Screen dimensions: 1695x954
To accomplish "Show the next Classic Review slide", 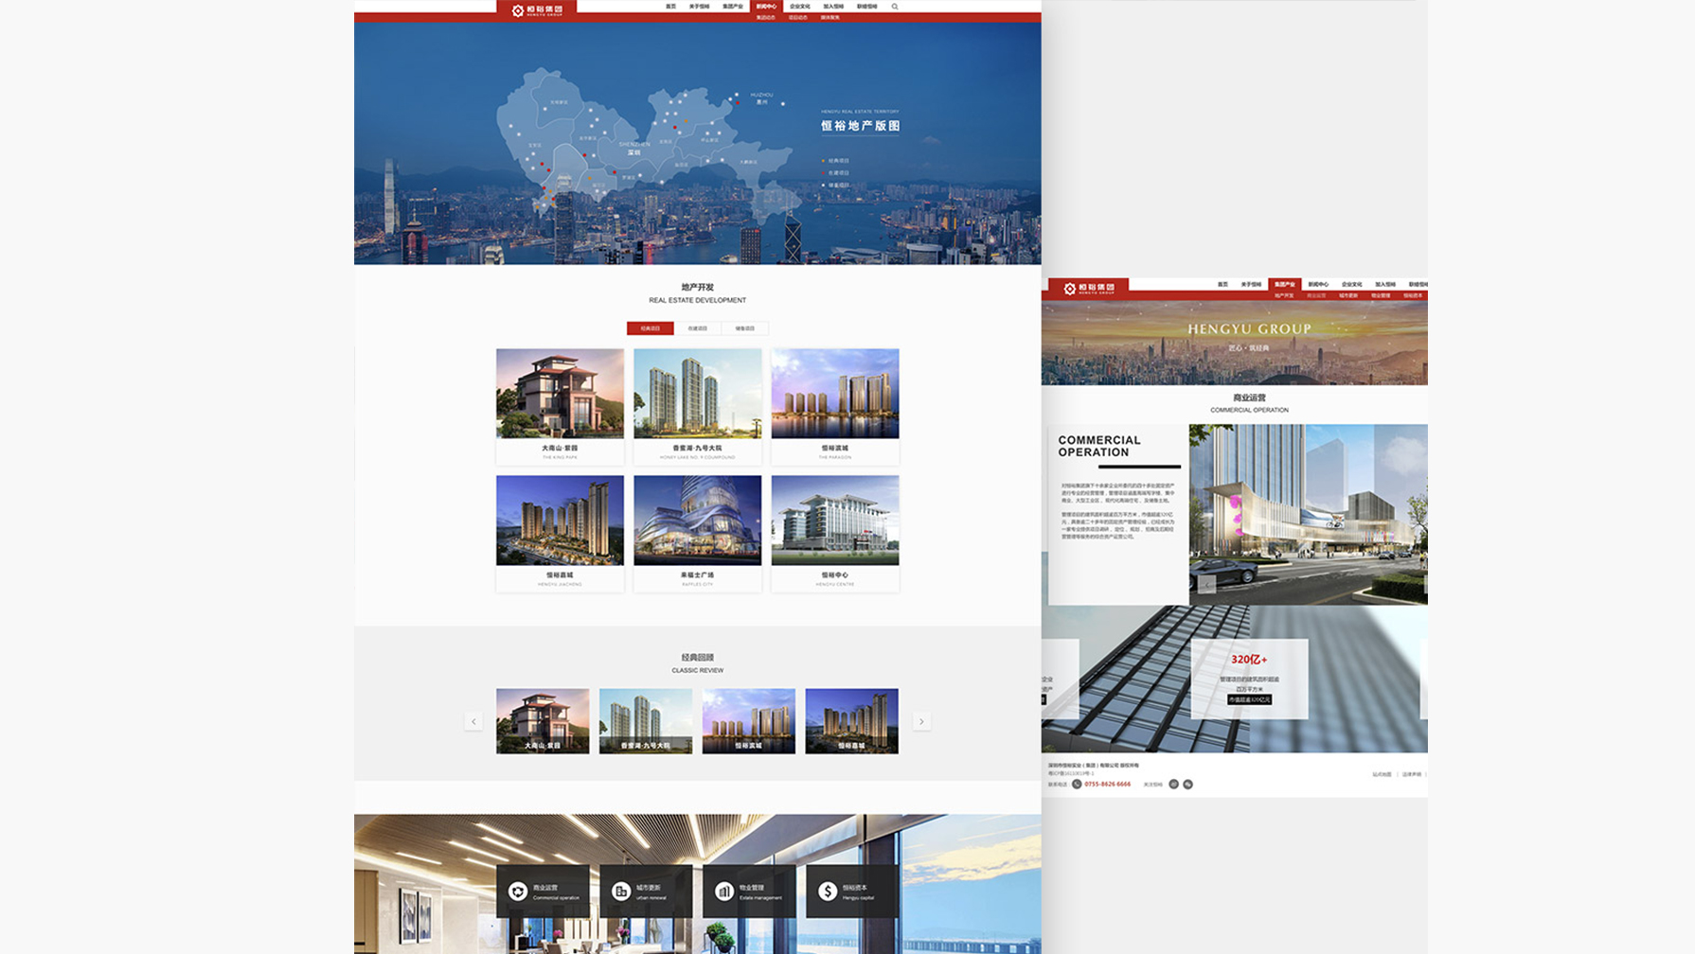I will click(x=921, y=722).
